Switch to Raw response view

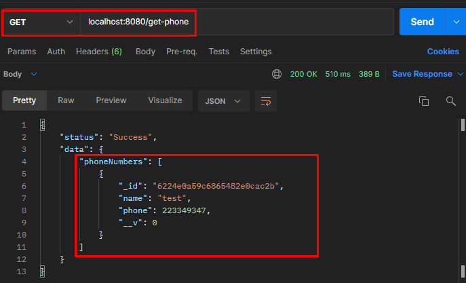pos(66,100)
